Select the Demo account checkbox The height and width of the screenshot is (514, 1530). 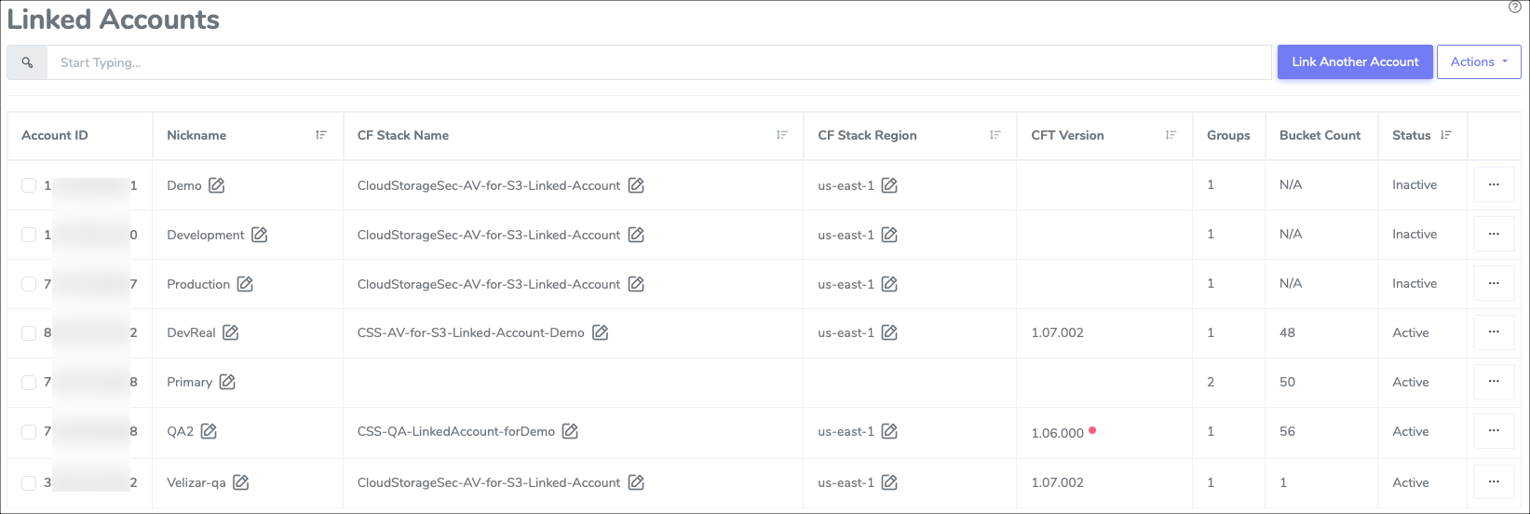pos(29,185)
